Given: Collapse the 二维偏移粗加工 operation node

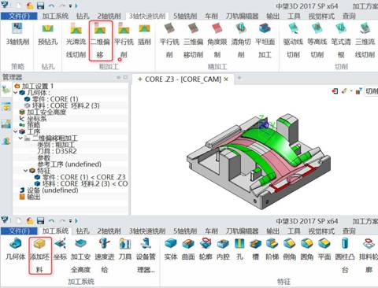Looking at the screenshot, I should (20, 138).
